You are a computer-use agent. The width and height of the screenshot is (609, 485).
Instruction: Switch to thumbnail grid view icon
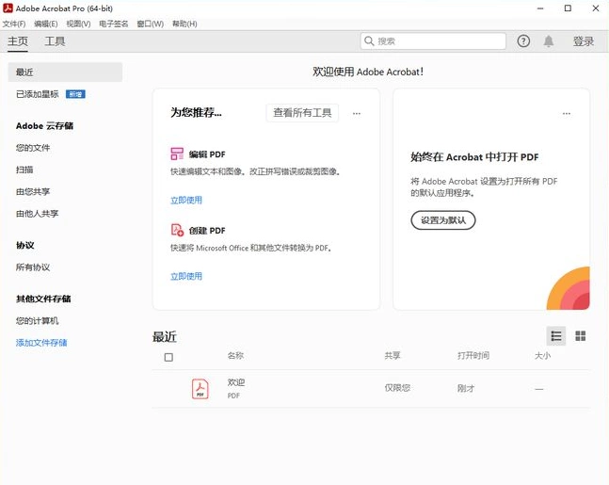(580, 336)
